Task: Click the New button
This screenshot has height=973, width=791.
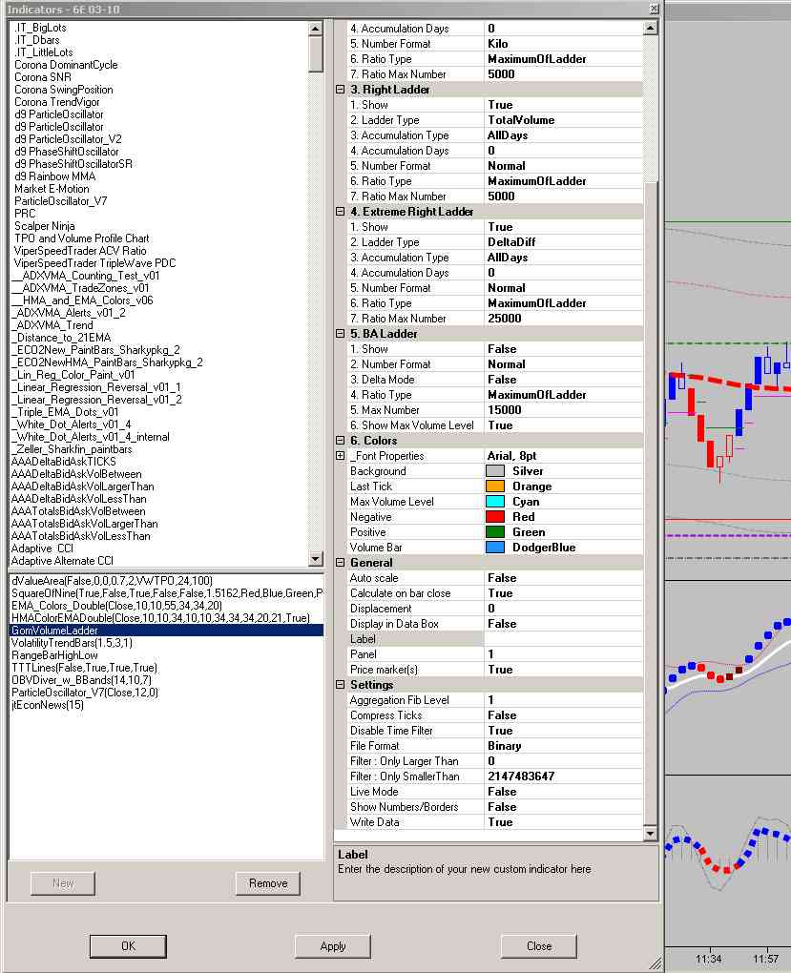Action: (63, 883)
